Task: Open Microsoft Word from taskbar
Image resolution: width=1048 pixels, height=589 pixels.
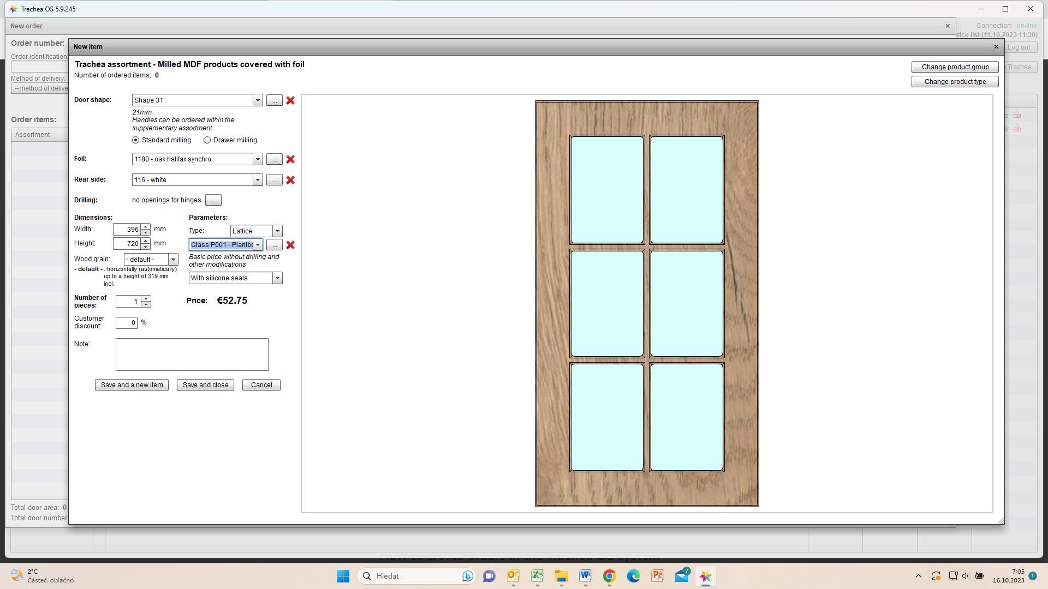Action: click(x=585, y=576)
